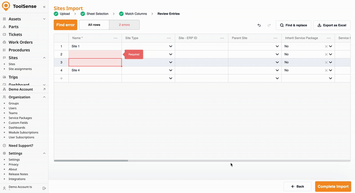
Task: Switch to 2 errors tab
Action: click(124, 25)
